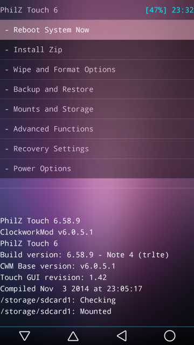Tap the circle select icon
The width and height of the screenshot is (194, 345).
point(170,336)
